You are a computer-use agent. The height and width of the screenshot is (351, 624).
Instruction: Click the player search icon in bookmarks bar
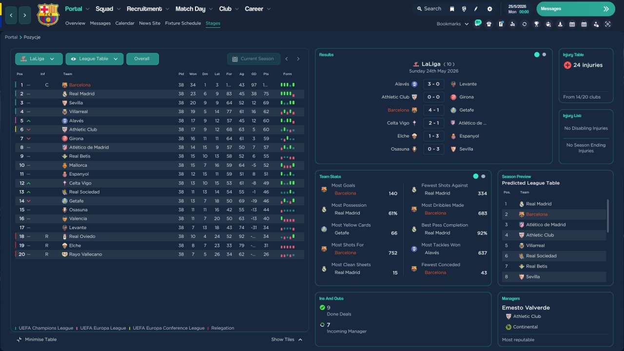pyautogui.click(x=512, y=24)
